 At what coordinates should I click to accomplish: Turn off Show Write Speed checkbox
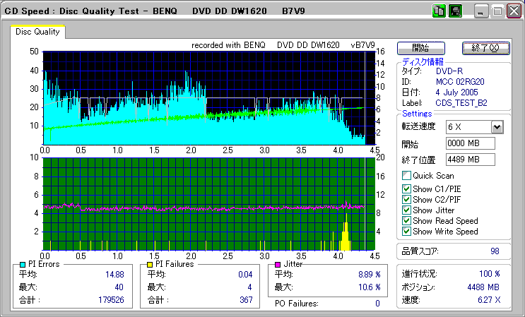406,232
